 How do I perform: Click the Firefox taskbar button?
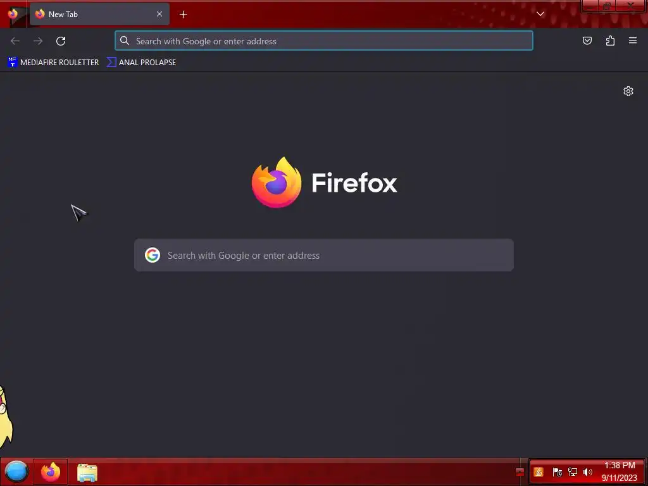[51, 471]
